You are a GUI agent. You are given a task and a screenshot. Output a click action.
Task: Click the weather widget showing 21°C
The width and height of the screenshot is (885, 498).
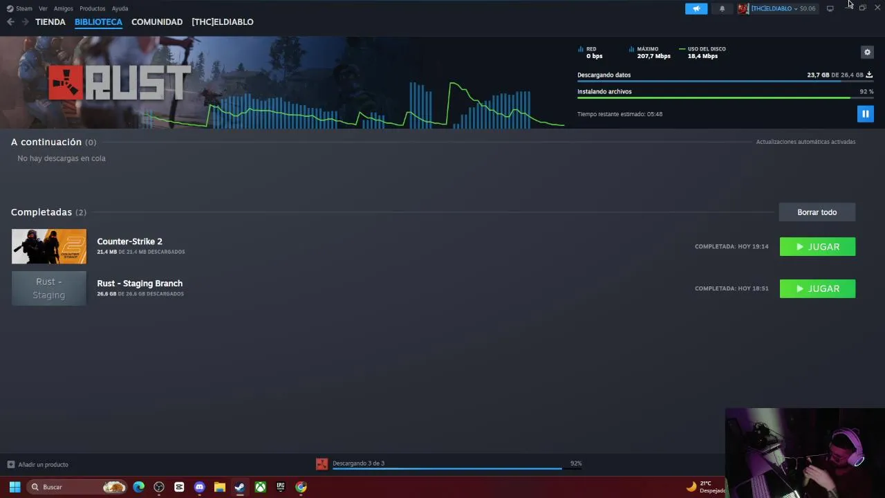pyautogui.click(x=705, y=487)
